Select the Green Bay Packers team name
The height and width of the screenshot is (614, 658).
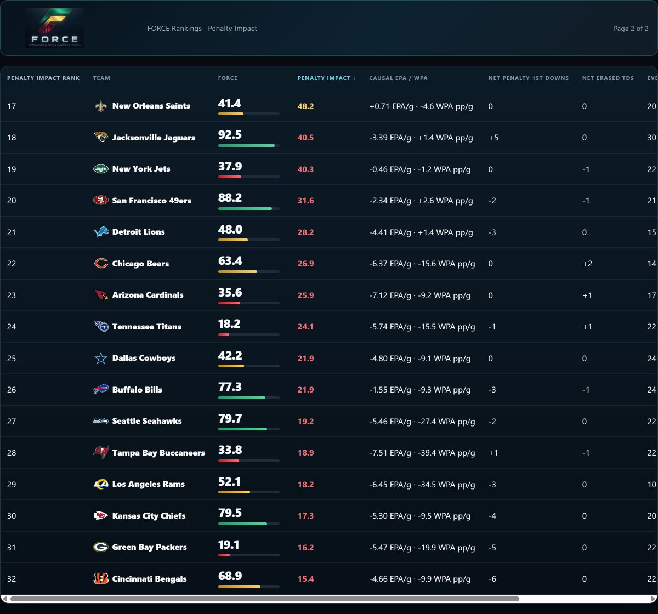[150, 547]
